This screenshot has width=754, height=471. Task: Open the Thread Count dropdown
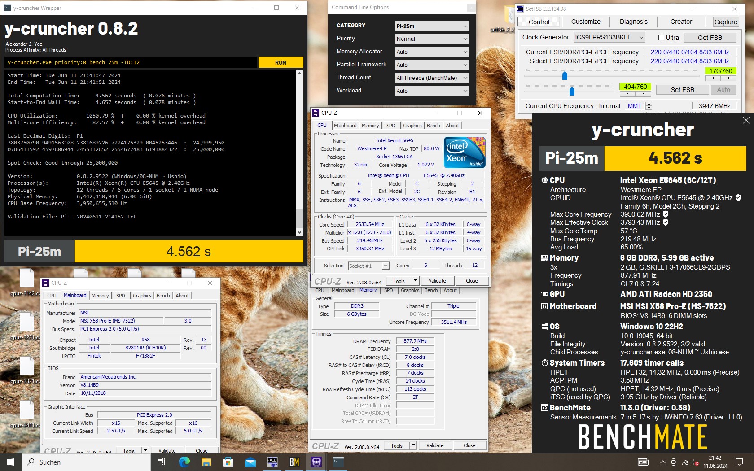coord(432,78)
